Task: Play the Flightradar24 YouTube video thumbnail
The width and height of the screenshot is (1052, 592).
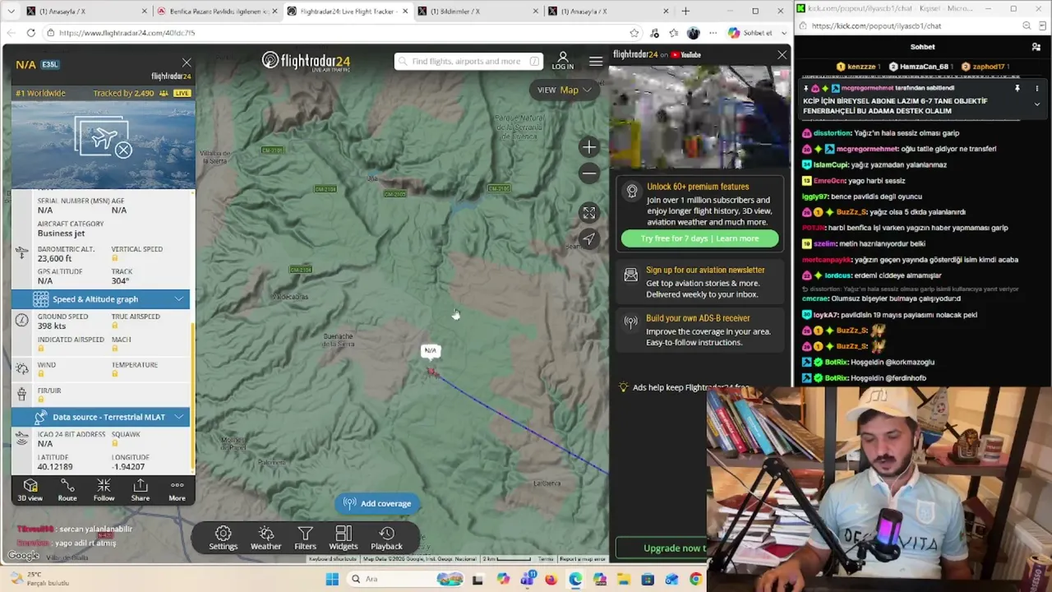Action: [x=699, y=118]
